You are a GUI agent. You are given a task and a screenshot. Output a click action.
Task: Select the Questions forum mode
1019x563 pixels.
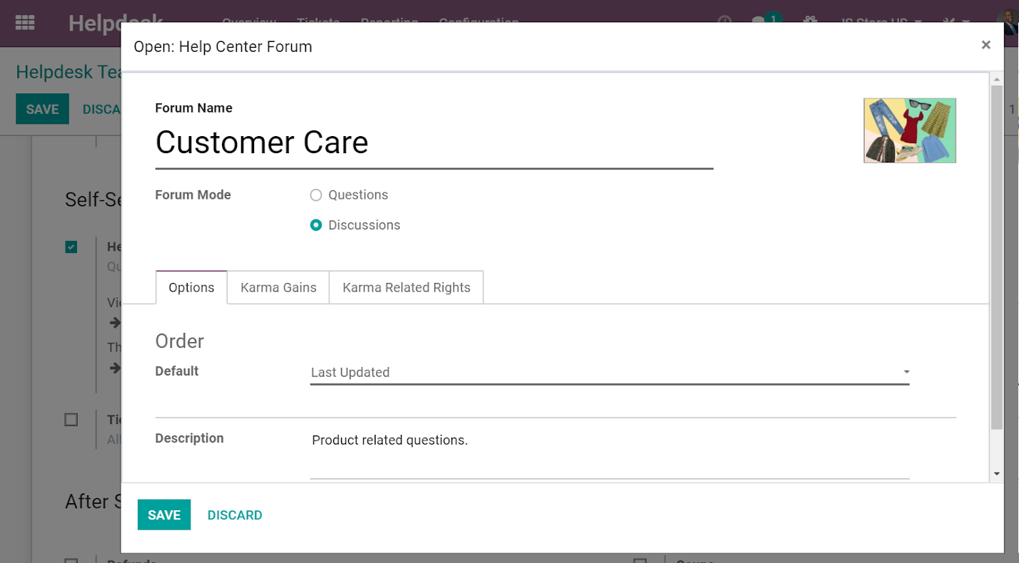315,195
